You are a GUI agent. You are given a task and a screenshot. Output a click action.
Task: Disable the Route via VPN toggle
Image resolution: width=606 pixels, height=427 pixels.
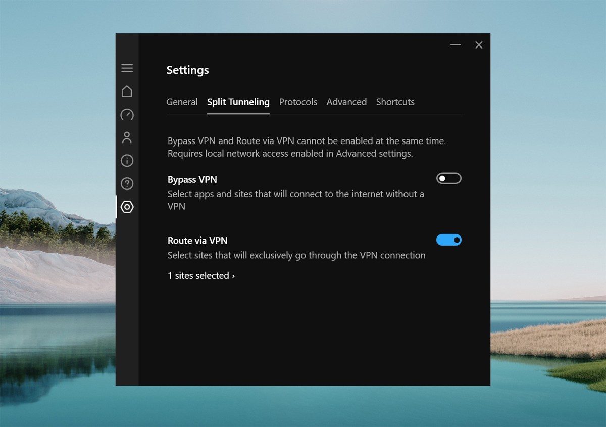point(448,240)
